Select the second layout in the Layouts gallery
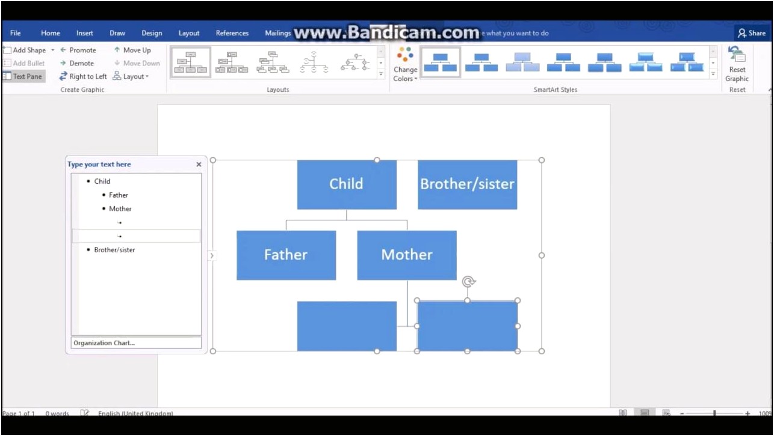This screenshot has height=436, width=774. [x=232, y=62]
